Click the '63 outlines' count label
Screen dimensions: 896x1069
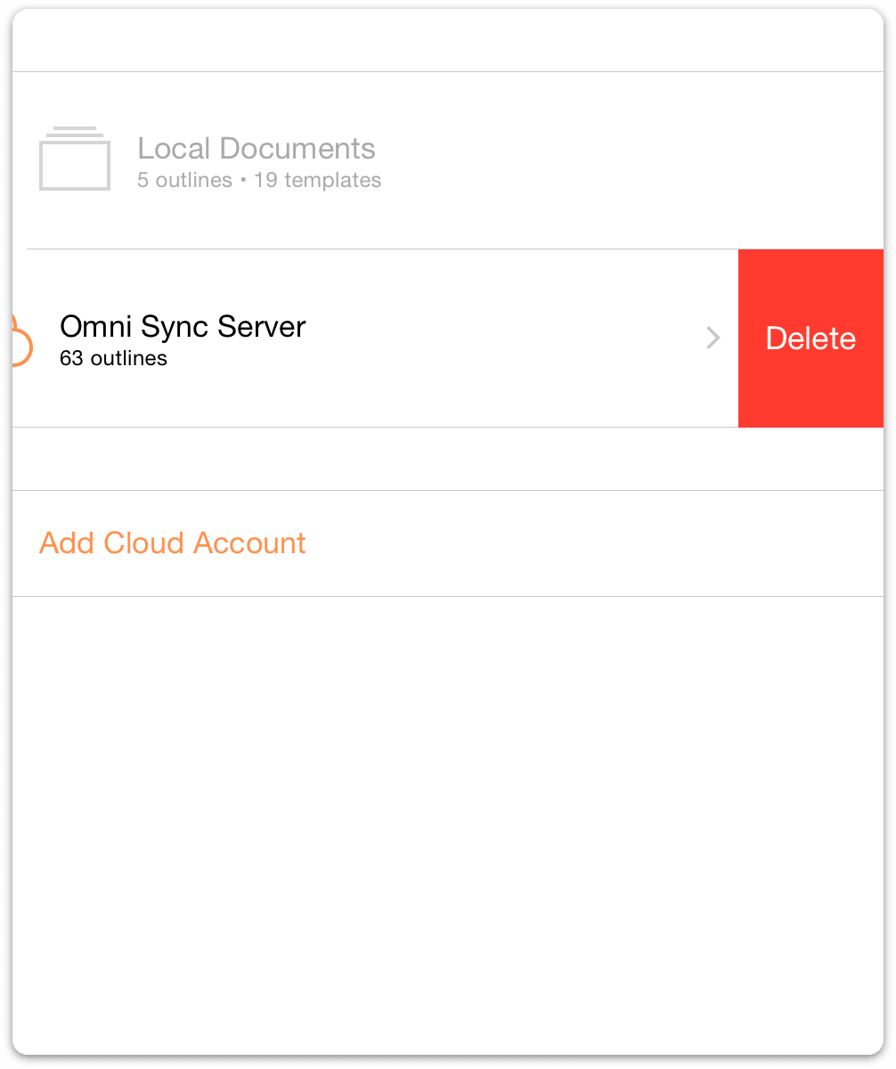click(x=113, y=359)
